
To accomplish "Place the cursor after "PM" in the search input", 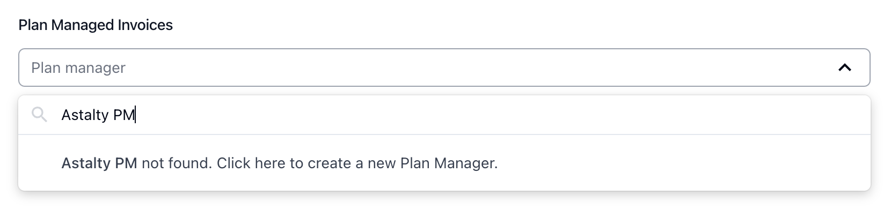I will pos(136,115).
